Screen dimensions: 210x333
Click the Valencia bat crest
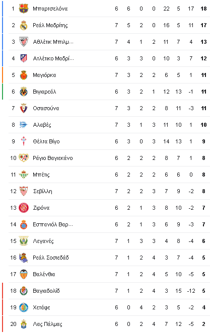(x=24, y=274)
